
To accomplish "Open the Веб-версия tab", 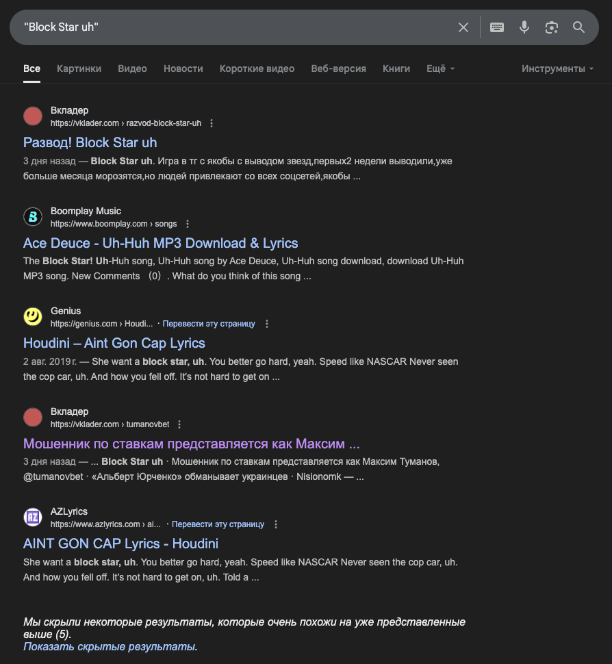I will tap(338, 68).
